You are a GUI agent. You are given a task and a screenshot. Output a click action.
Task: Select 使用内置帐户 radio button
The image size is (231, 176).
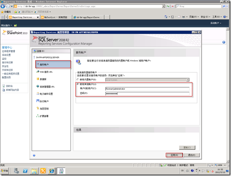(x=78, y=80)
